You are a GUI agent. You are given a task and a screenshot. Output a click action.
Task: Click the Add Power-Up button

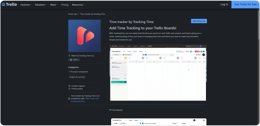pos(199,21)
